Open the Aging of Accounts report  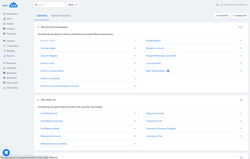(194, 114)
